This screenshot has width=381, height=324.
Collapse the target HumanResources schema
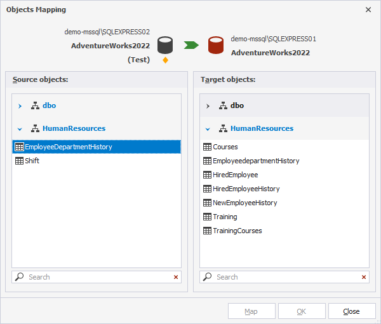(208, 128)
